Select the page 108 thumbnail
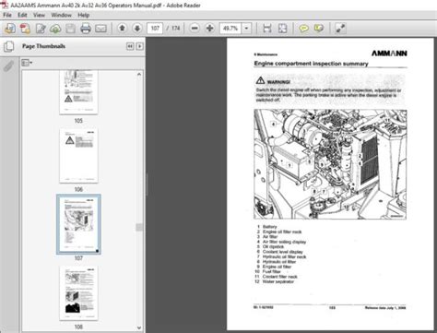This screenshot has width=437, height=333. tap(78, 293)
